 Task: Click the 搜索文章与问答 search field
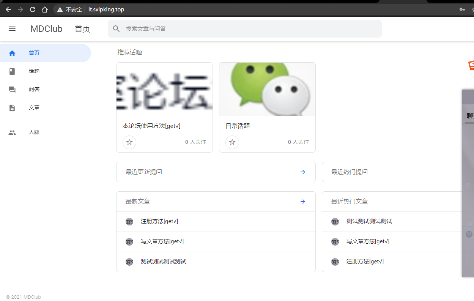(245, 29)
